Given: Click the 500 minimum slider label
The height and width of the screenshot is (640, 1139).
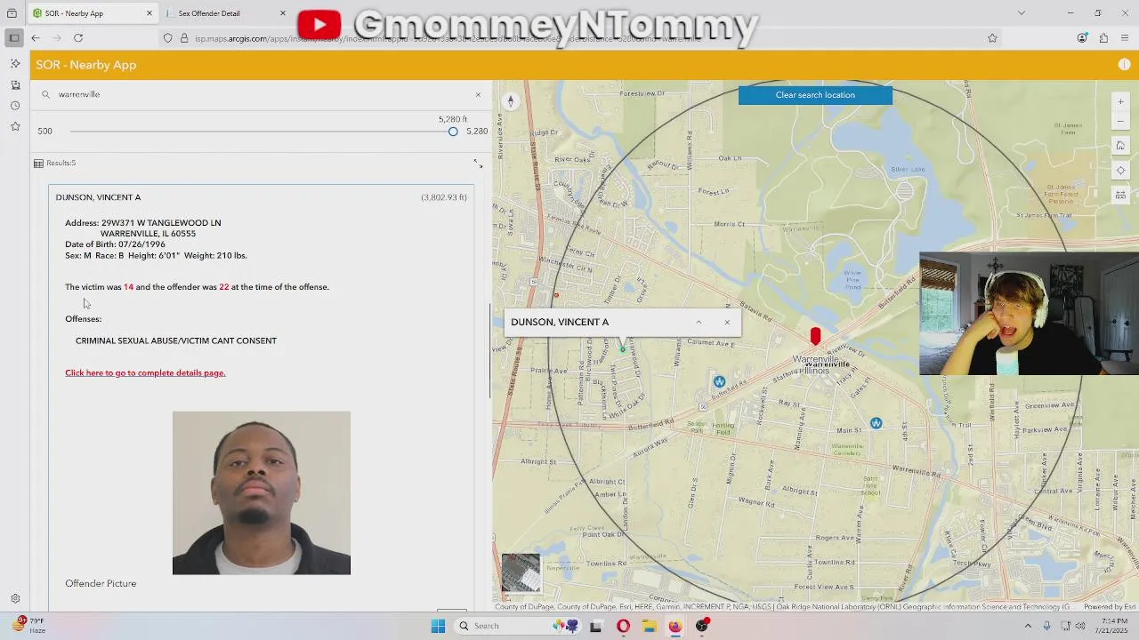Looking at the screenshot, I should pos(45,132).
